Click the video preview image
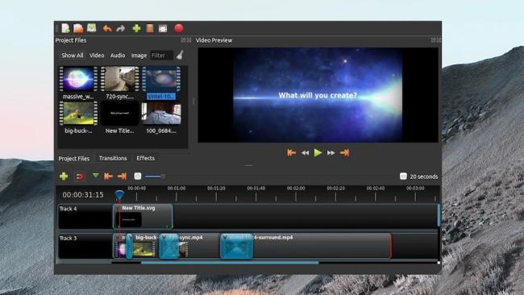Viewport: 524px width, 295px height. pos(318,95)
